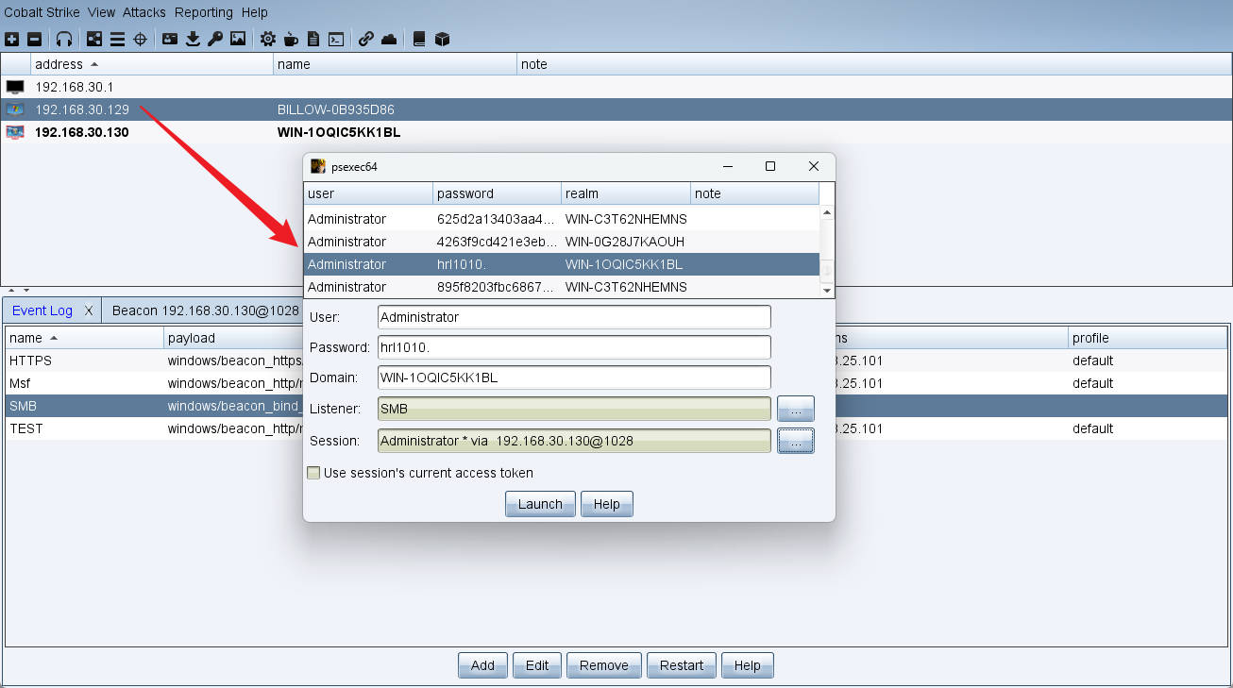Open the Reporting menu

[204, 12]
